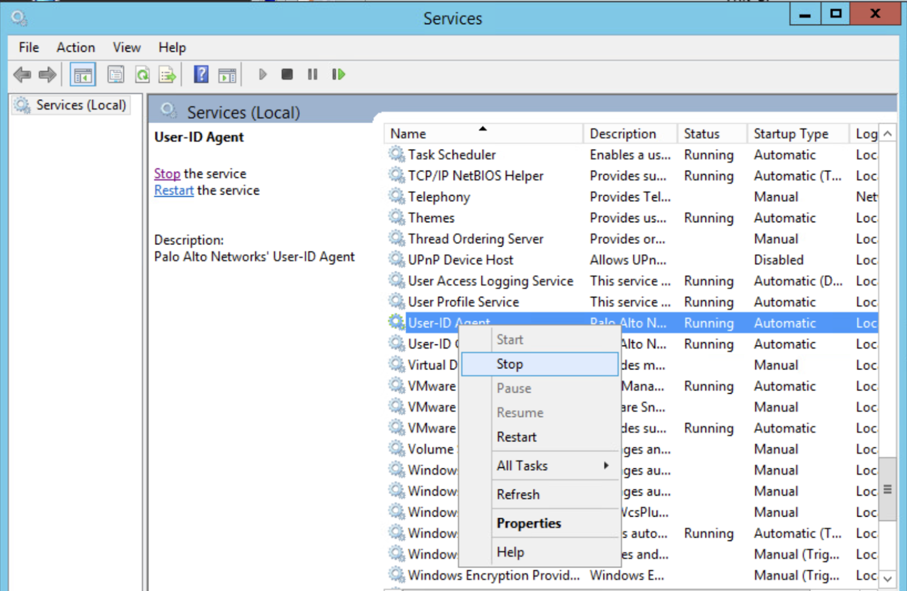Click the Start service toolbar icon

tap(262, 74)
